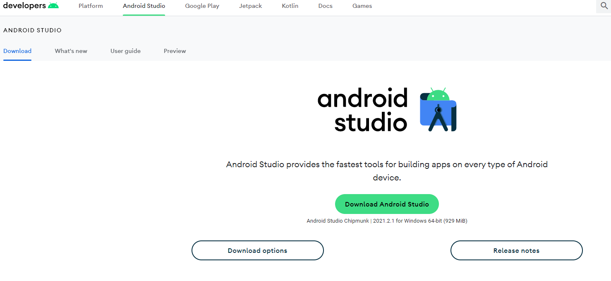Click the Chipmunk 2021.2.1 version text

[387, 221]
